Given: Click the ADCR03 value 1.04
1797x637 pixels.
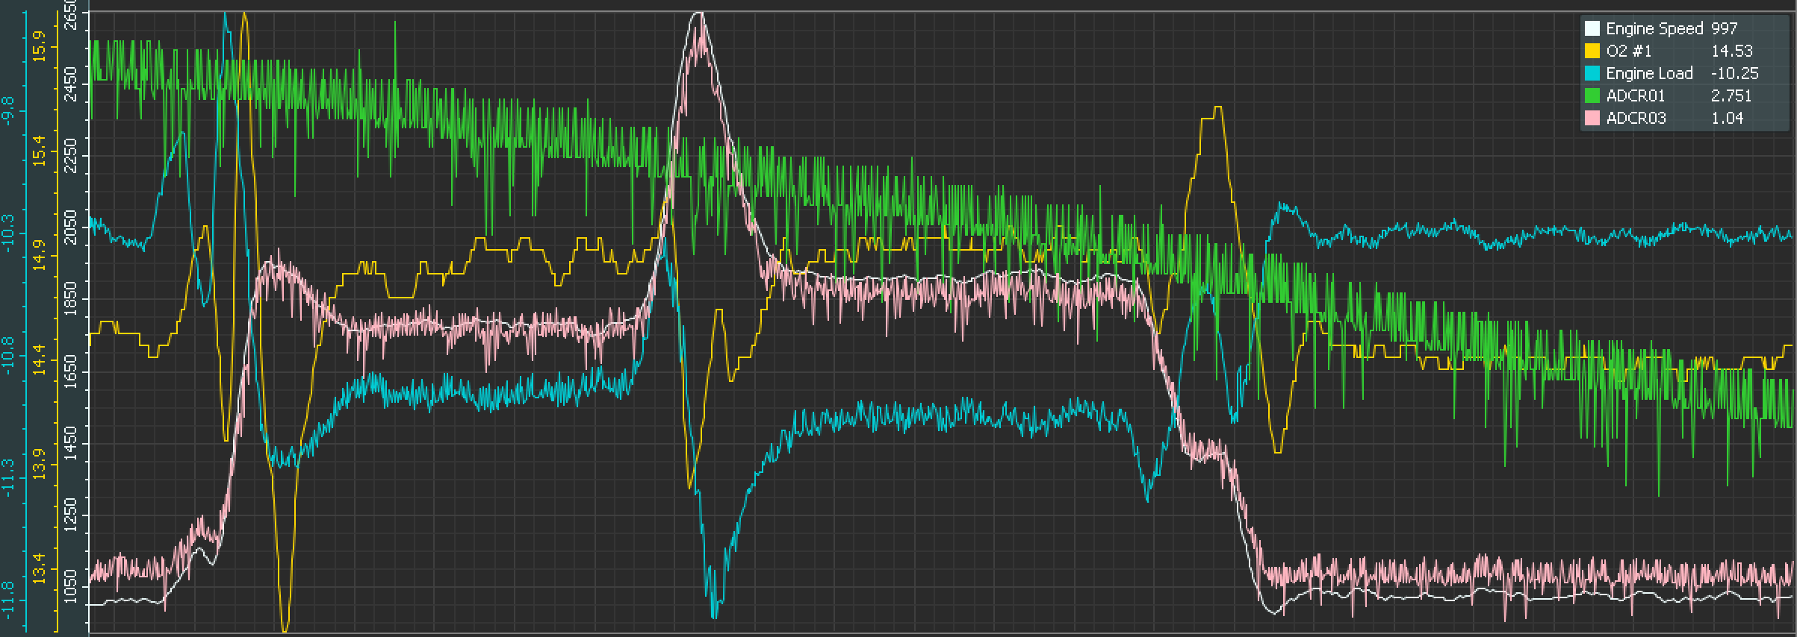Looking at the screenshot, I should pos(1727,118).
